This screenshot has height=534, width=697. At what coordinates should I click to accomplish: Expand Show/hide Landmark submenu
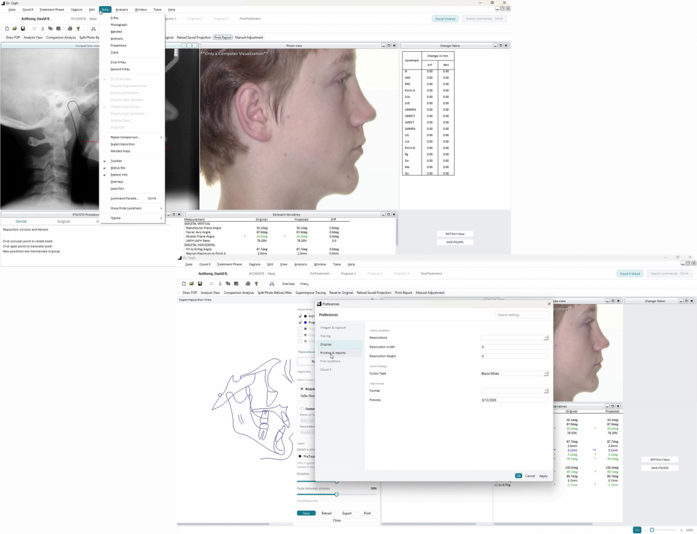[x=132, y=208]
